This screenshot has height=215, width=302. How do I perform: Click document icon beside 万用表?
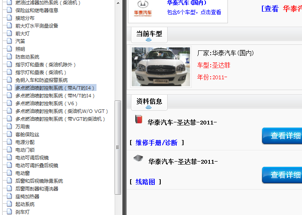tap(9, 126)
